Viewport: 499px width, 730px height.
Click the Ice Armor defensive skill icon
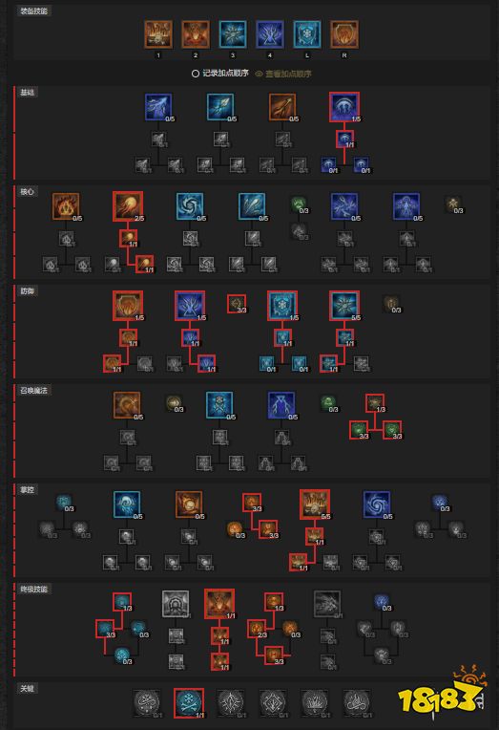(282, 306)
